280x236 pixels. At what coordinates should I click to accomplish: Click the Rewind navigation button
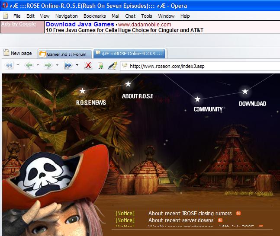coord(9,65)
